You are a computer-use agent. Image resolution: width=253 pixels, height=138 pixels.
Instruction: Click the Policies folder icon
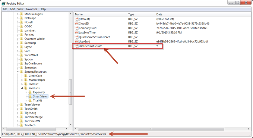(22, 34)
